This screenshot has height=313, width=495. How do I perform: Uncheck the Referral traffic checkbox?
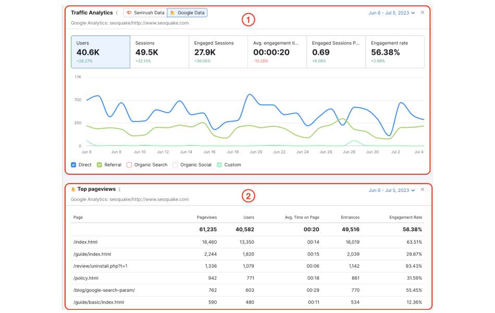coord(100,165)
